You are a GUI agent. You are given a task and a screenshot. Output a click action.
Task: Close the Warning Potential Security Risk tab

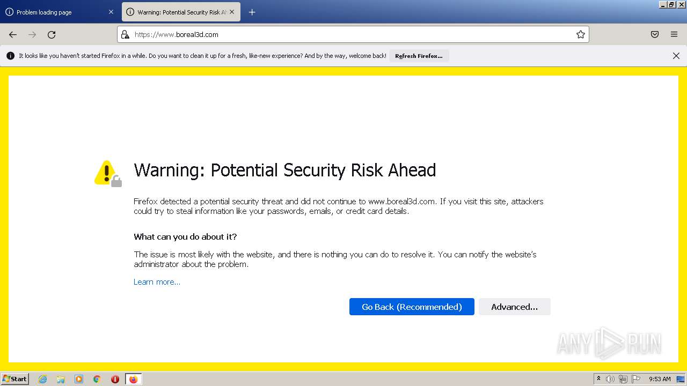[232, 12]
